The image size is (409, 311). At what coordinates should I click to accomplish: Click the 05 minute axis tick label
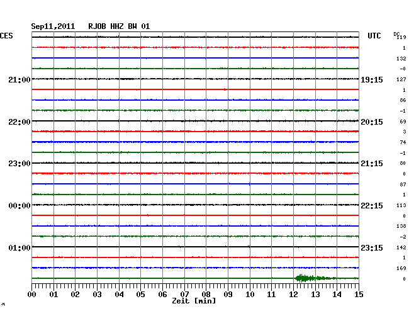coord(140,294)
